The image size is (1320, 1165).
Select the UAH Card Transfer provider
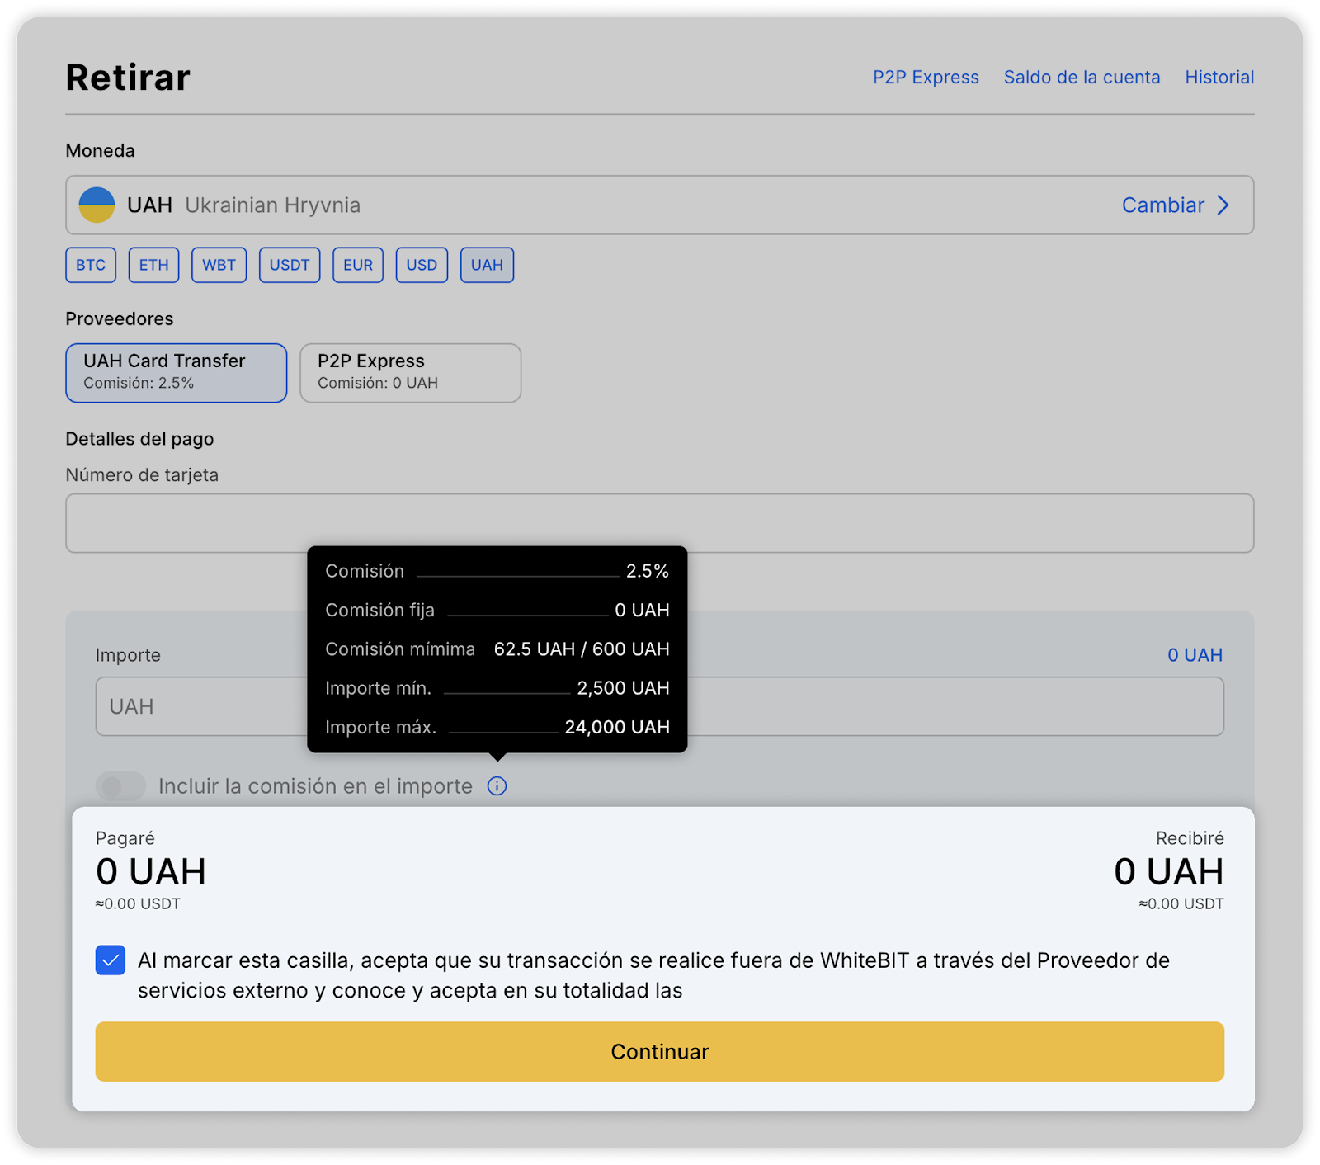click(177, 373)
